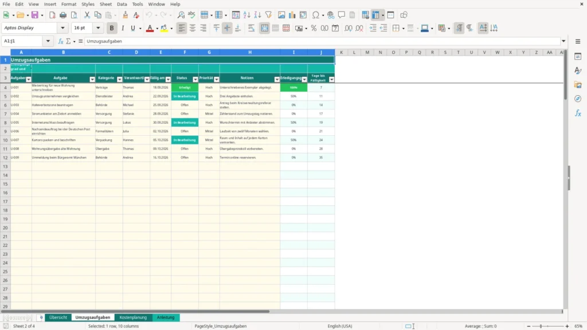587x330 pixels.
Task: Open sidebar Navigator compass icon
Action: (x=578, y=99)
